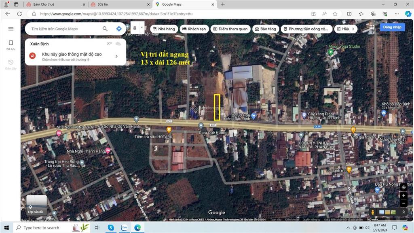Click the volume speaker tray icon

tap(367, 228)
